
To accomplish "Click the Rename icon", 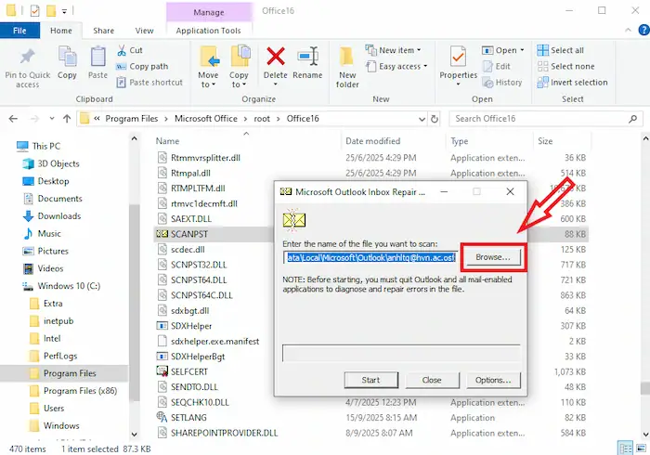I will [307, 57].
